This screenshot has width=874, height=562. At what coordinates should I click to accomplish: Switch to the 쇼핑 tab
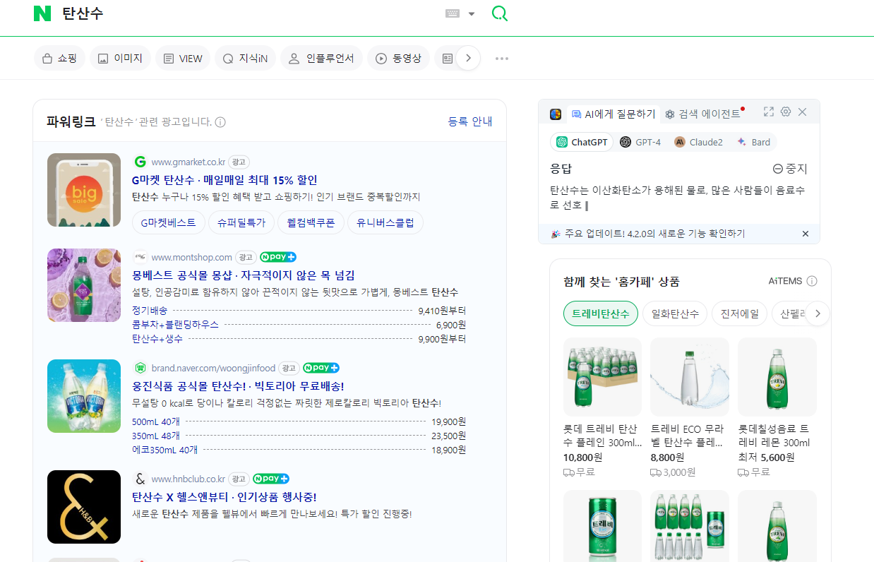point(59,59)
